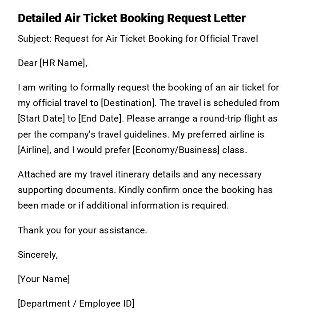
Task: Click the 'Thank you for your assistance' line
Action: pos(82,230)
